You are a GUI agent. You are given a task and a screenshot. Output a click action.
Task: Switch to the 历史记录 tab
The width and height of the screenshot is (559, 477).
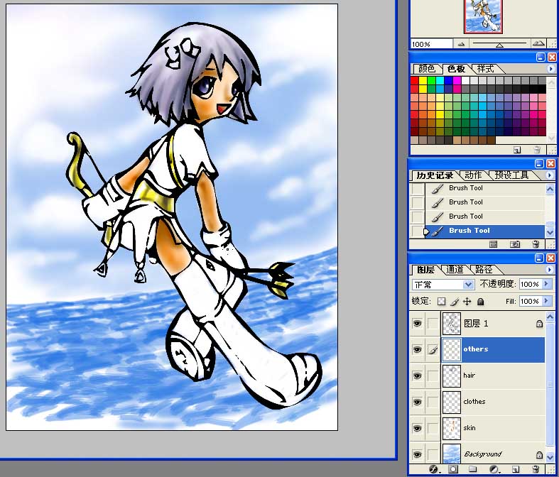click(435, 175)
